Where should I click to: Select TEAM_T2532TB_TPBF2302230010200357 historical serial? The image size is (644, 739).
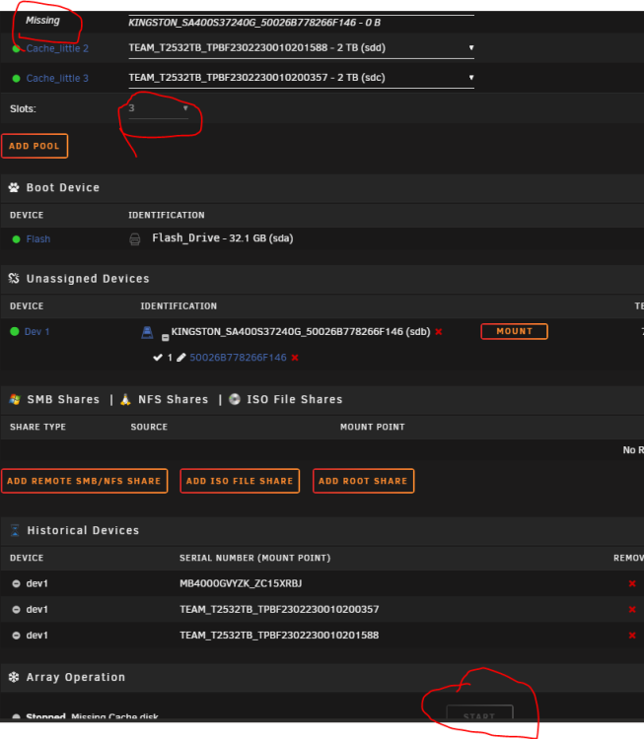(x=279, y=610)
